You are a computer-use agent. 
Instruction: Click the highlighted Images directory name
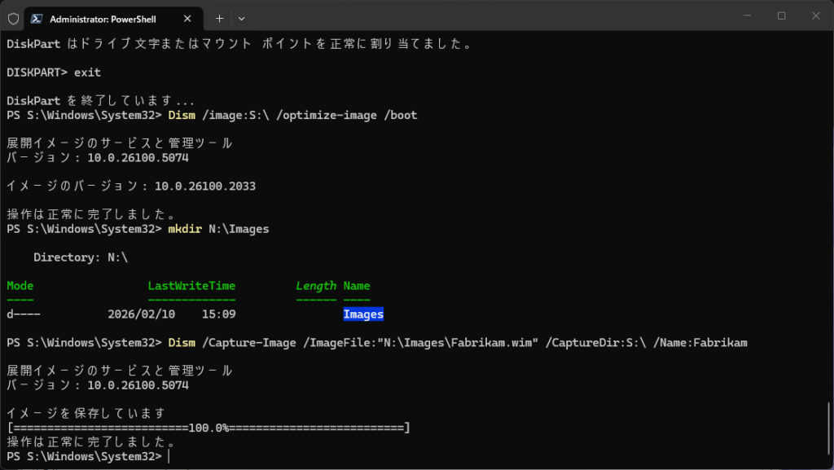pos(363,314)
